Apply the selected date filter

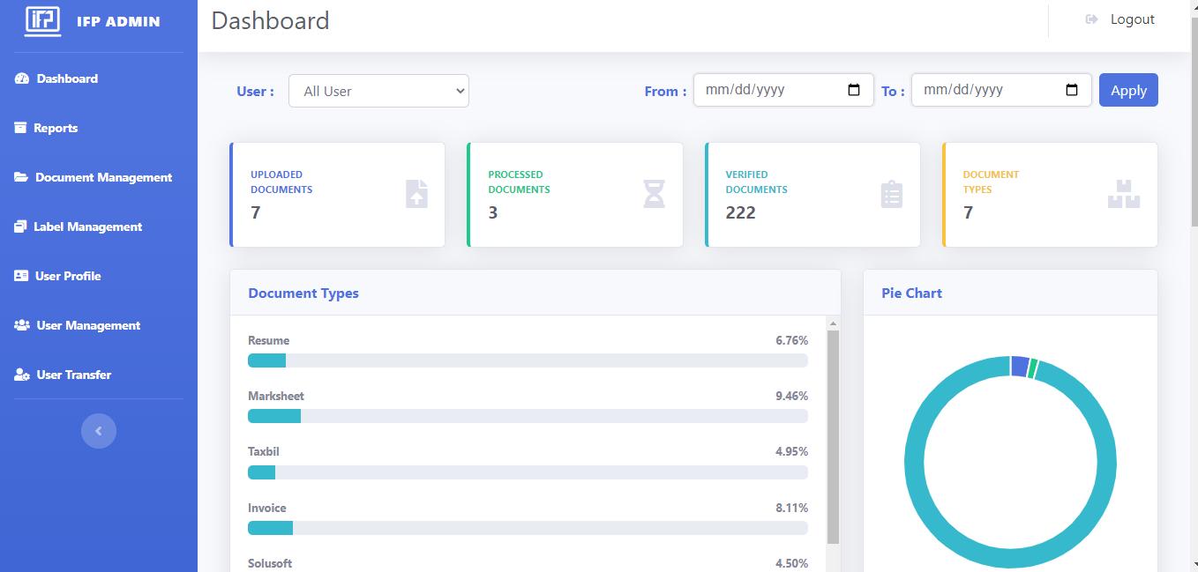[x=1128, y=90]
